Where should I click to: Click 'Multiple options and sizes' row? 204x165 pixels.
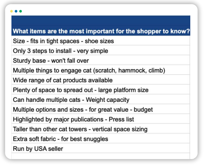pos(101,109)
